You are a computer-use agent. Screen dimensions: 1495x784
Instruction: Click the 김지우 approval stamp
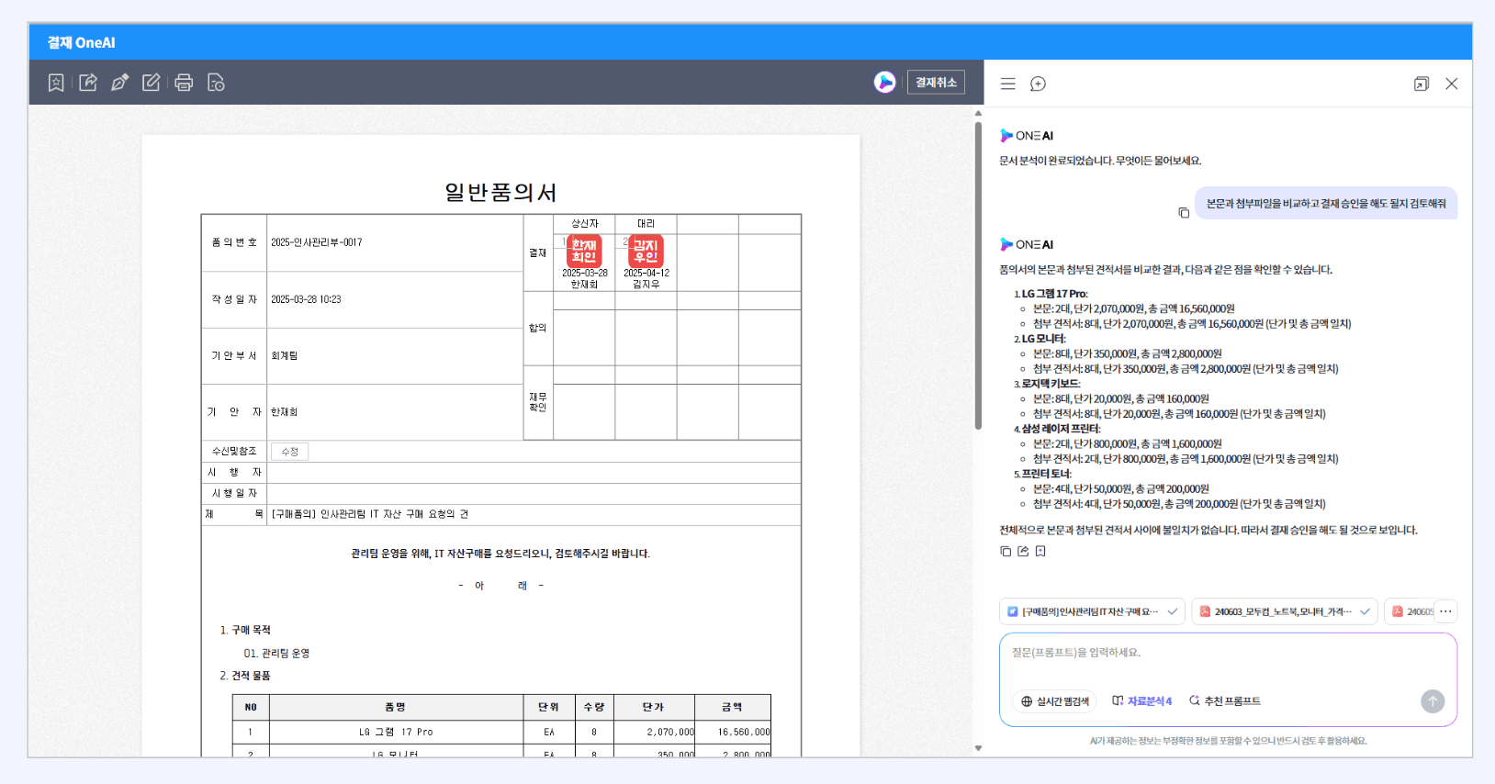[646, 251]
